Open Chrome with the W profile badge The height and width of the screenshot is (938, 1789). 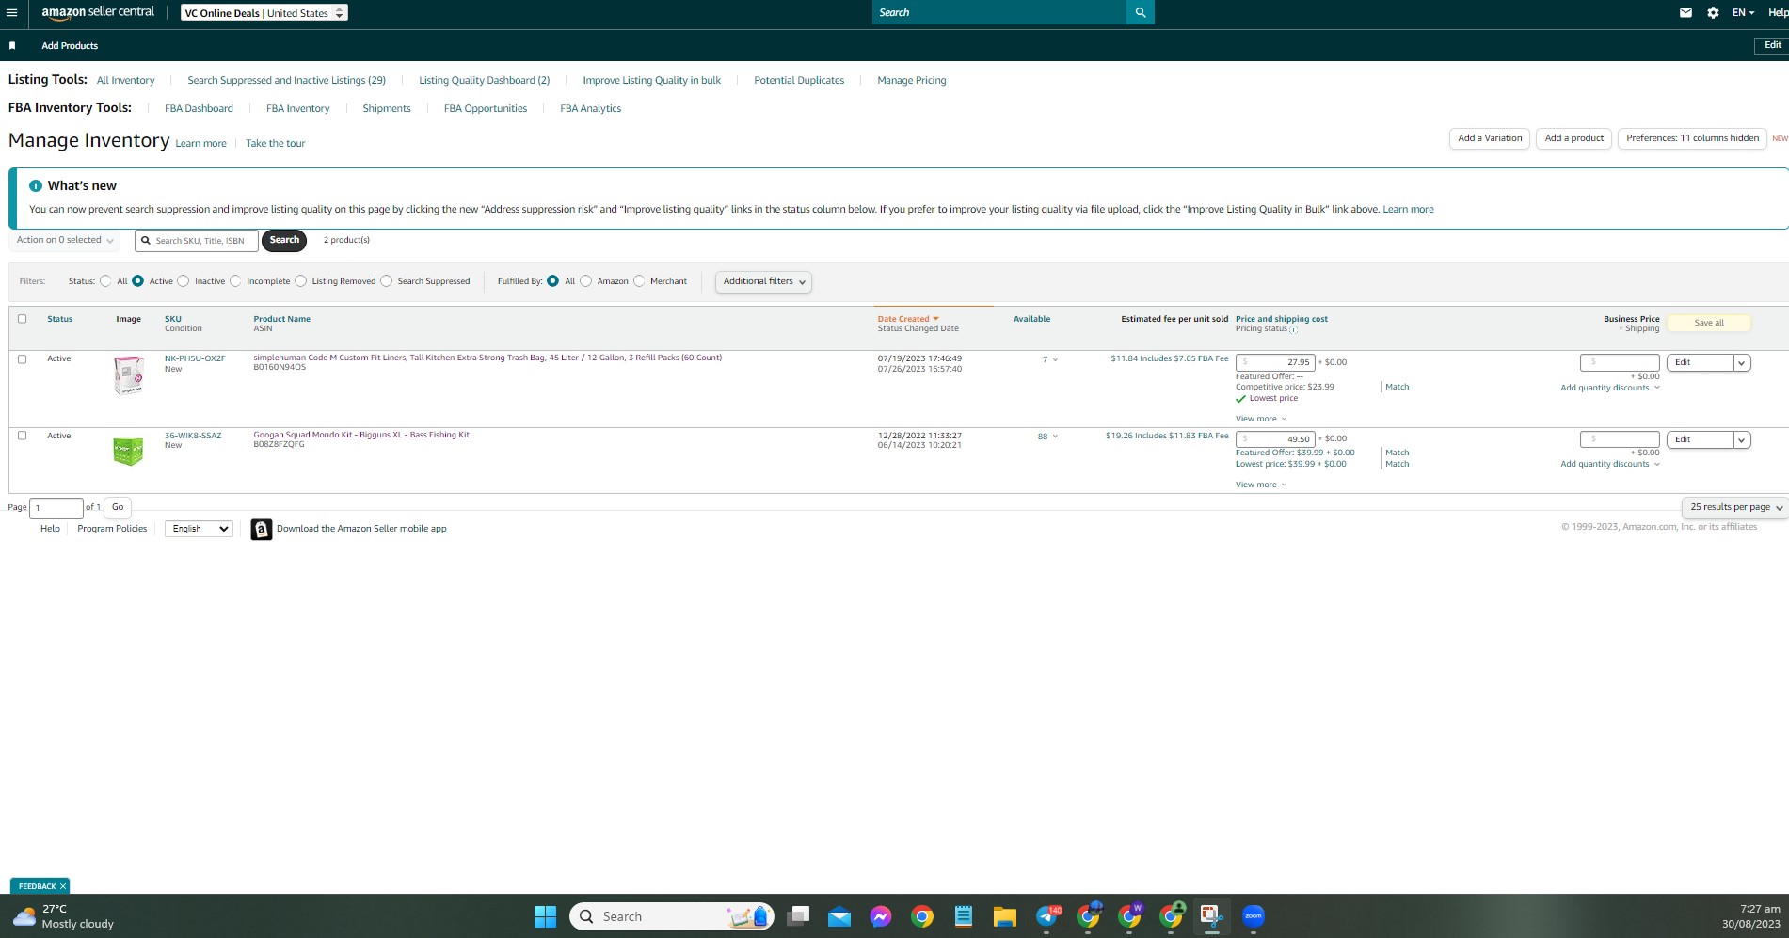tap(1129, 916)
